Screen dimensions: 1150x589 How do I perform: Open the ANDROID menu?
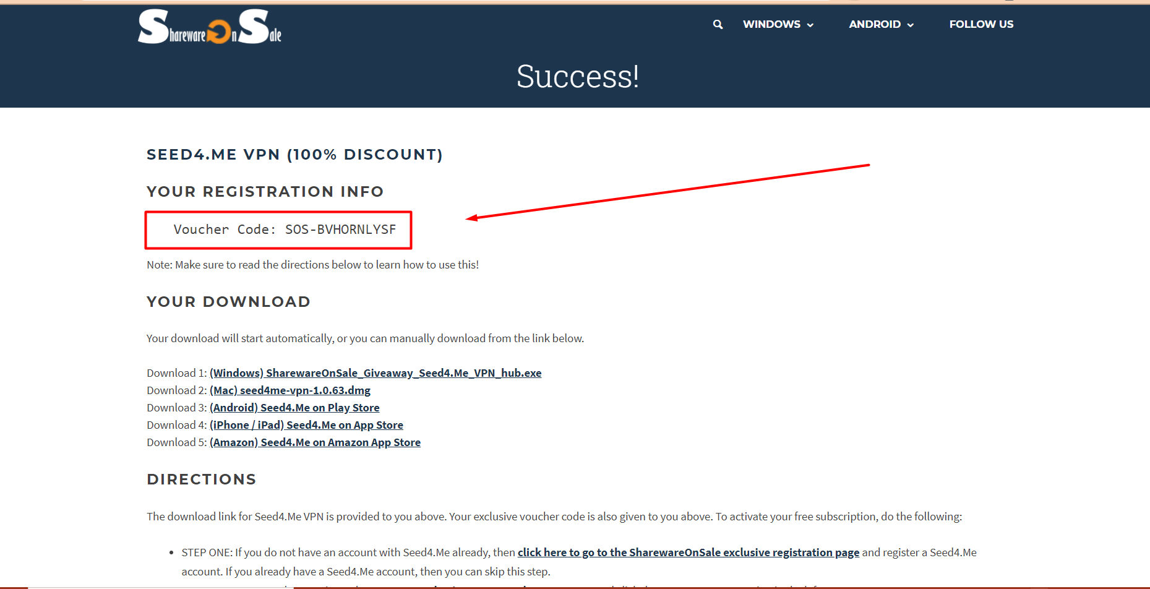(x=874, y=24)
